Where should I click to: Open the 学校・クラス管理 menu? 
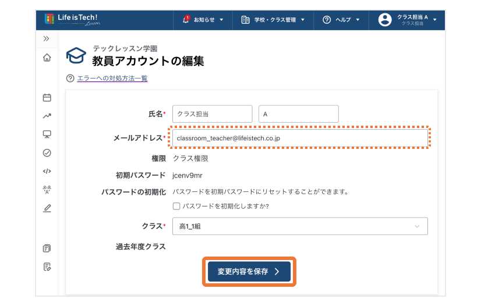(x=273, y=20)
